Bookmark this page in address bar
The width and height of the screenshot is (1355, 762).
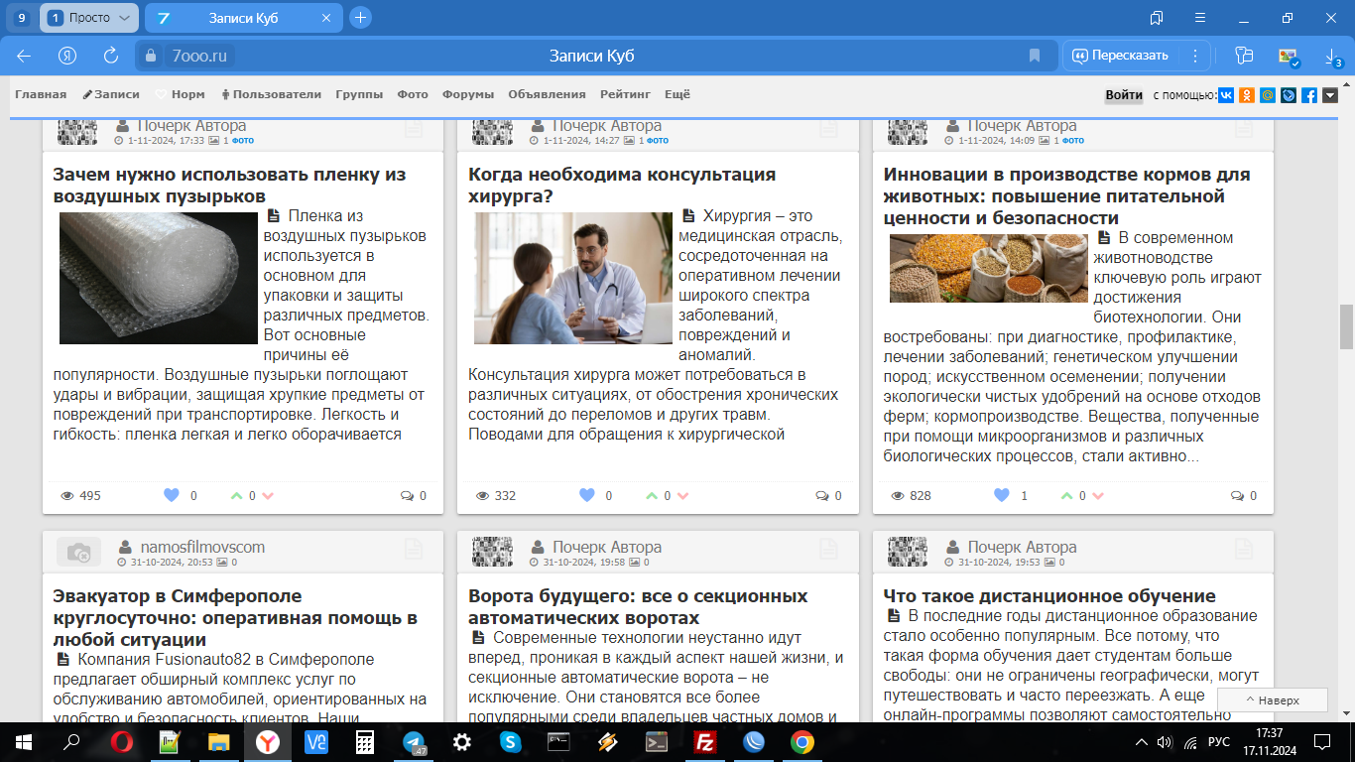[1035, 56]
